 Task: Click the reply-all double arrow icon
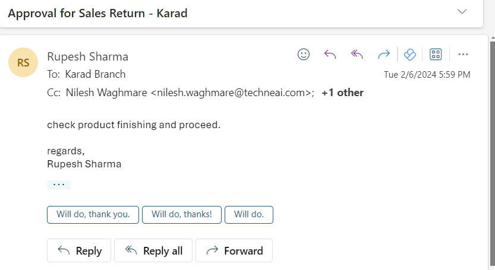[x=357, y=54]
